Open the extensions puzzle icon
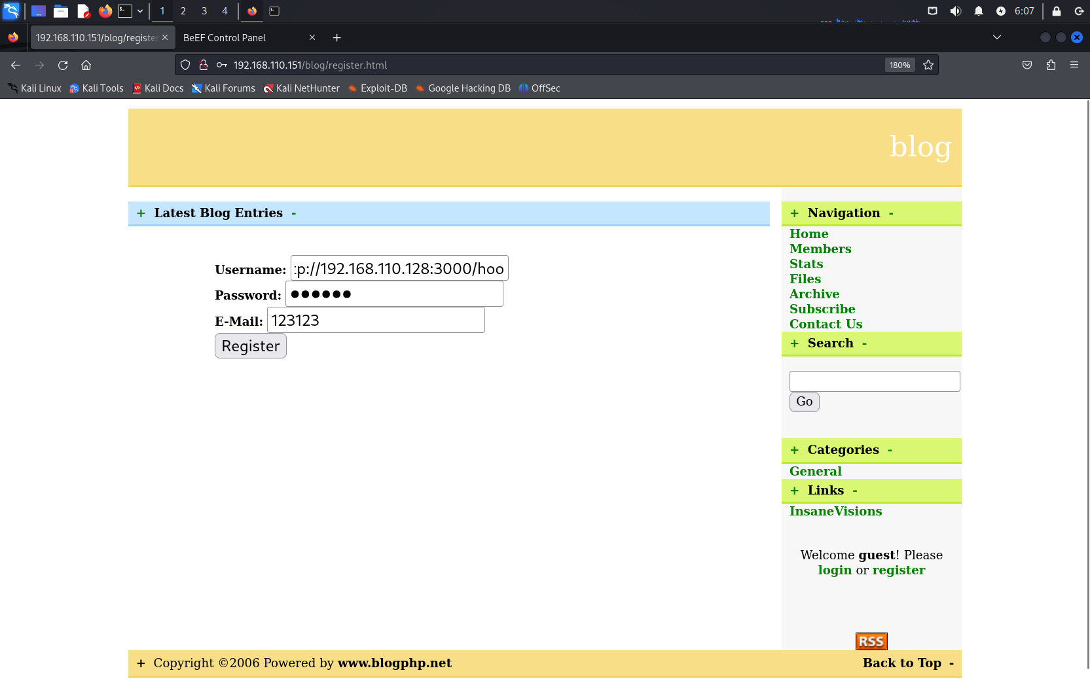The width and height of the screenshot is (1090, 679). coord(1051,65)
